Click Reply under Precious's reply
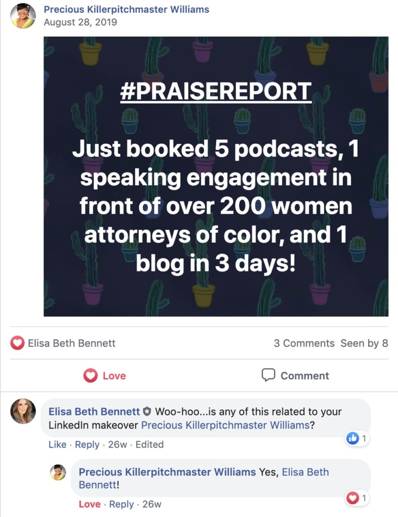This screenshot has width=398, height=517. (x=121, y=504)
